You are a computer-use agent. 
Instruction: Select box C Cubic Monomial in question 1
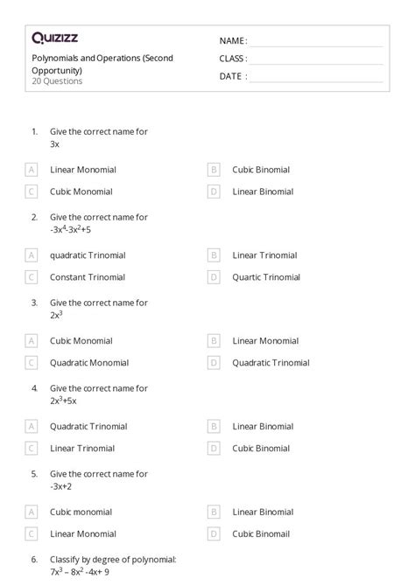[32, 192]
